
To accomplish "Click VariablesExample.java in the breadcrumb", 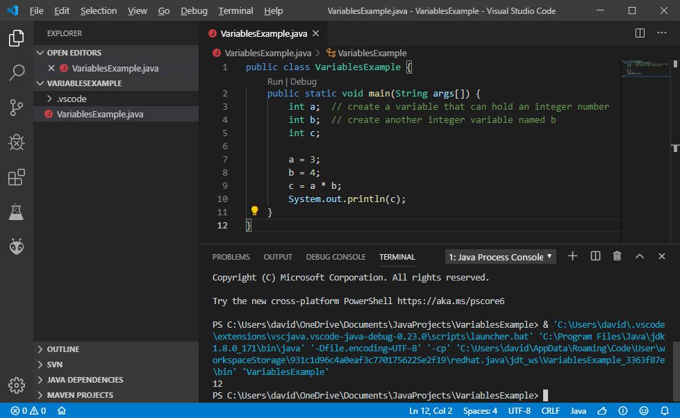I will pyautogui.click(x=267, y=53).
